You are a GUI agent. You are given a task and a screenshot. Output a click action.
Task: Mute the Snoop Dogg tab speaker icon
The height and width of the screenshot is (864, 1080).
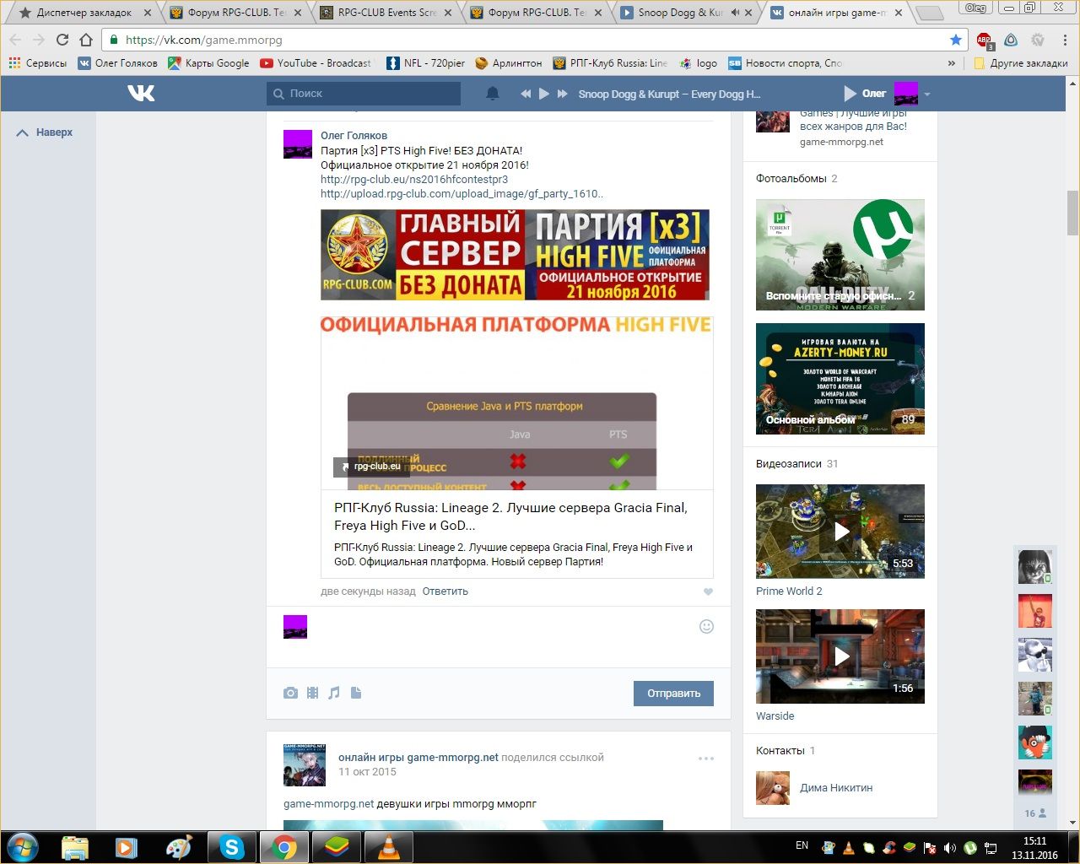(735, 13)
